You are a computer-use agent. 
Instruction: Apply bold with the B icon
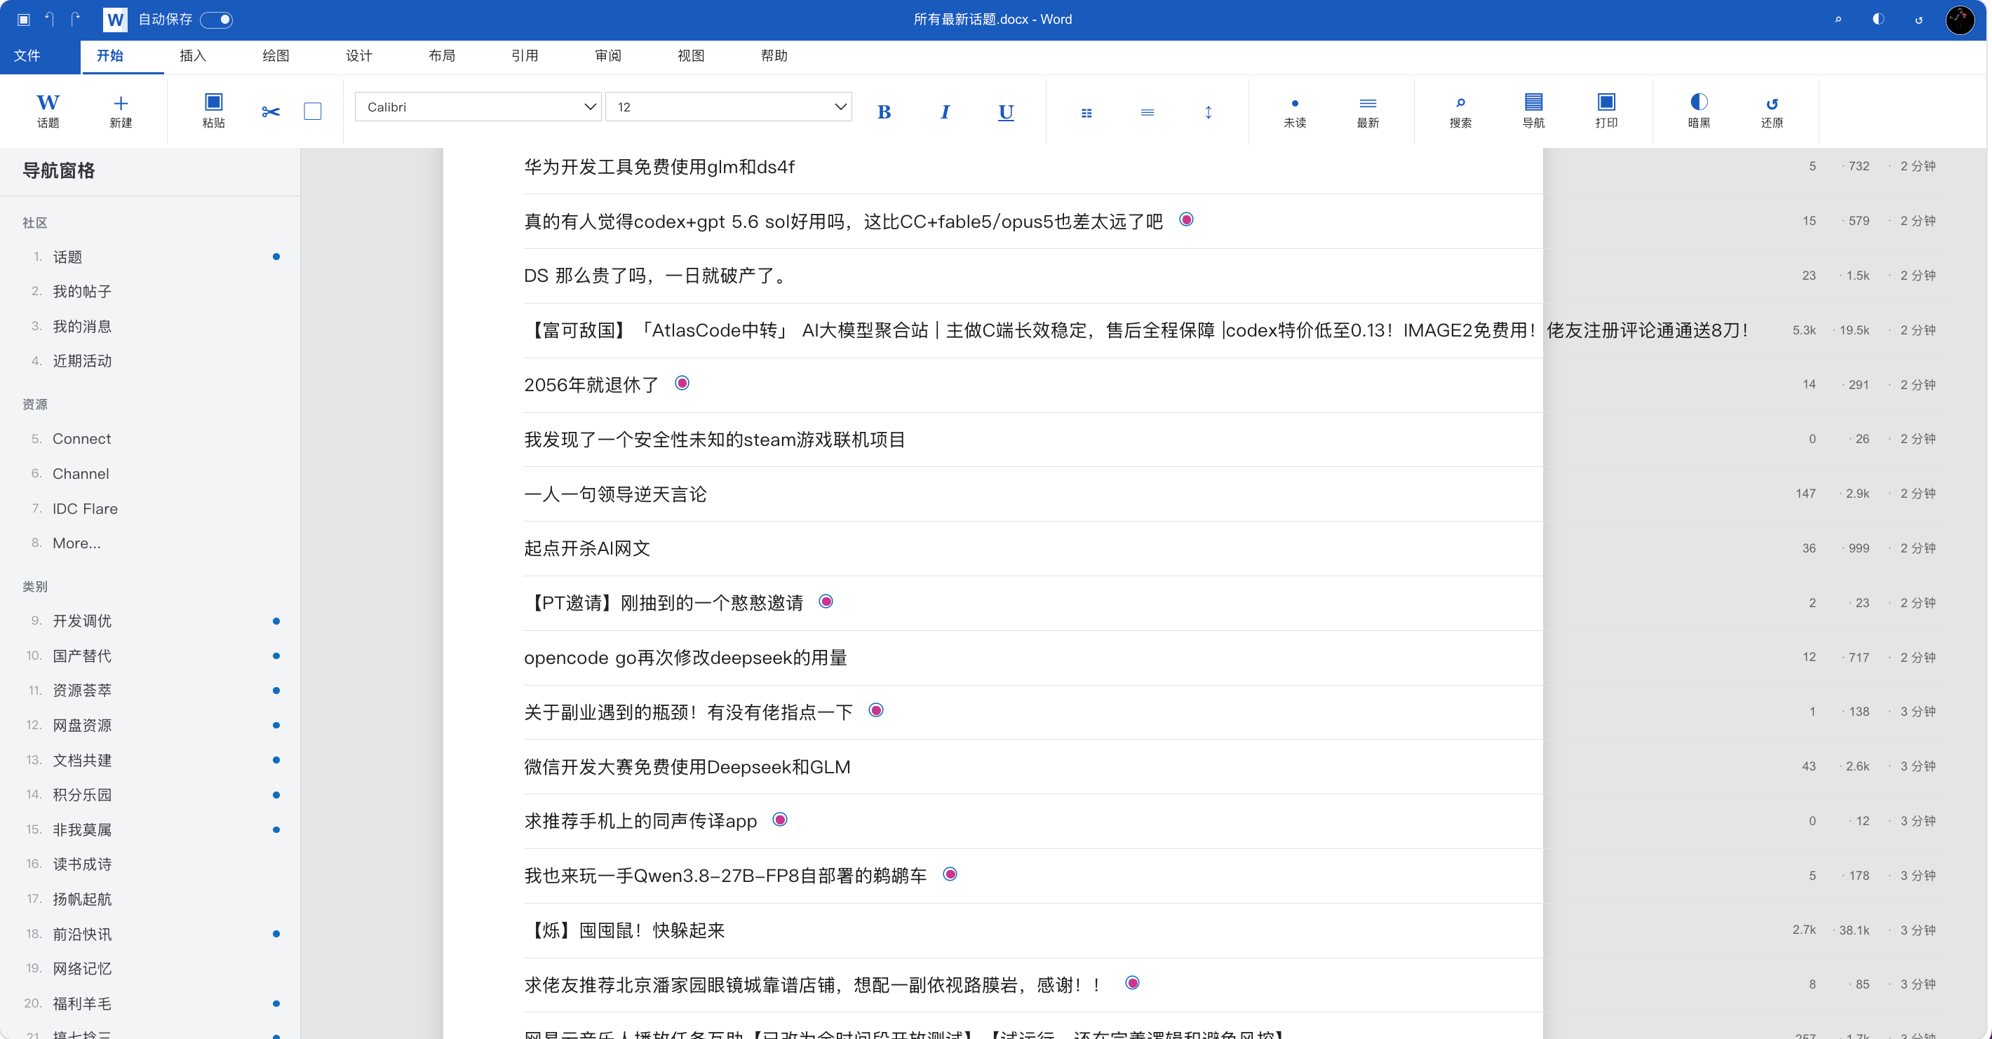pos(884,112)
